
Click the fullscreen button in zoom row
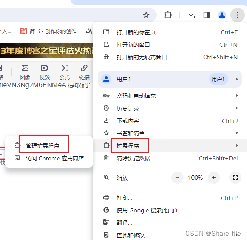pyautogui.click(x=235, y=178)
